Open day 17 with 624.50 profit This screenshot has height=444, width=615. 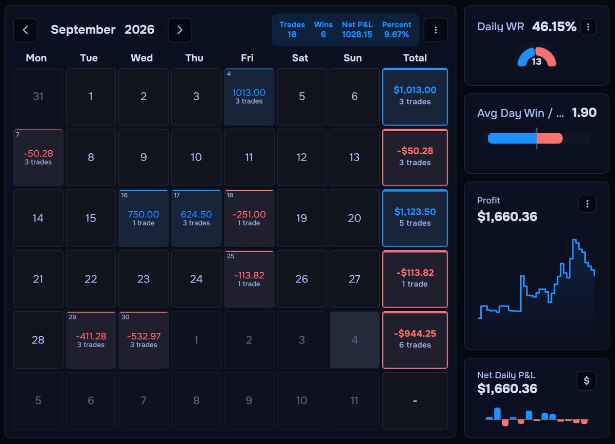tap(196, 218)
